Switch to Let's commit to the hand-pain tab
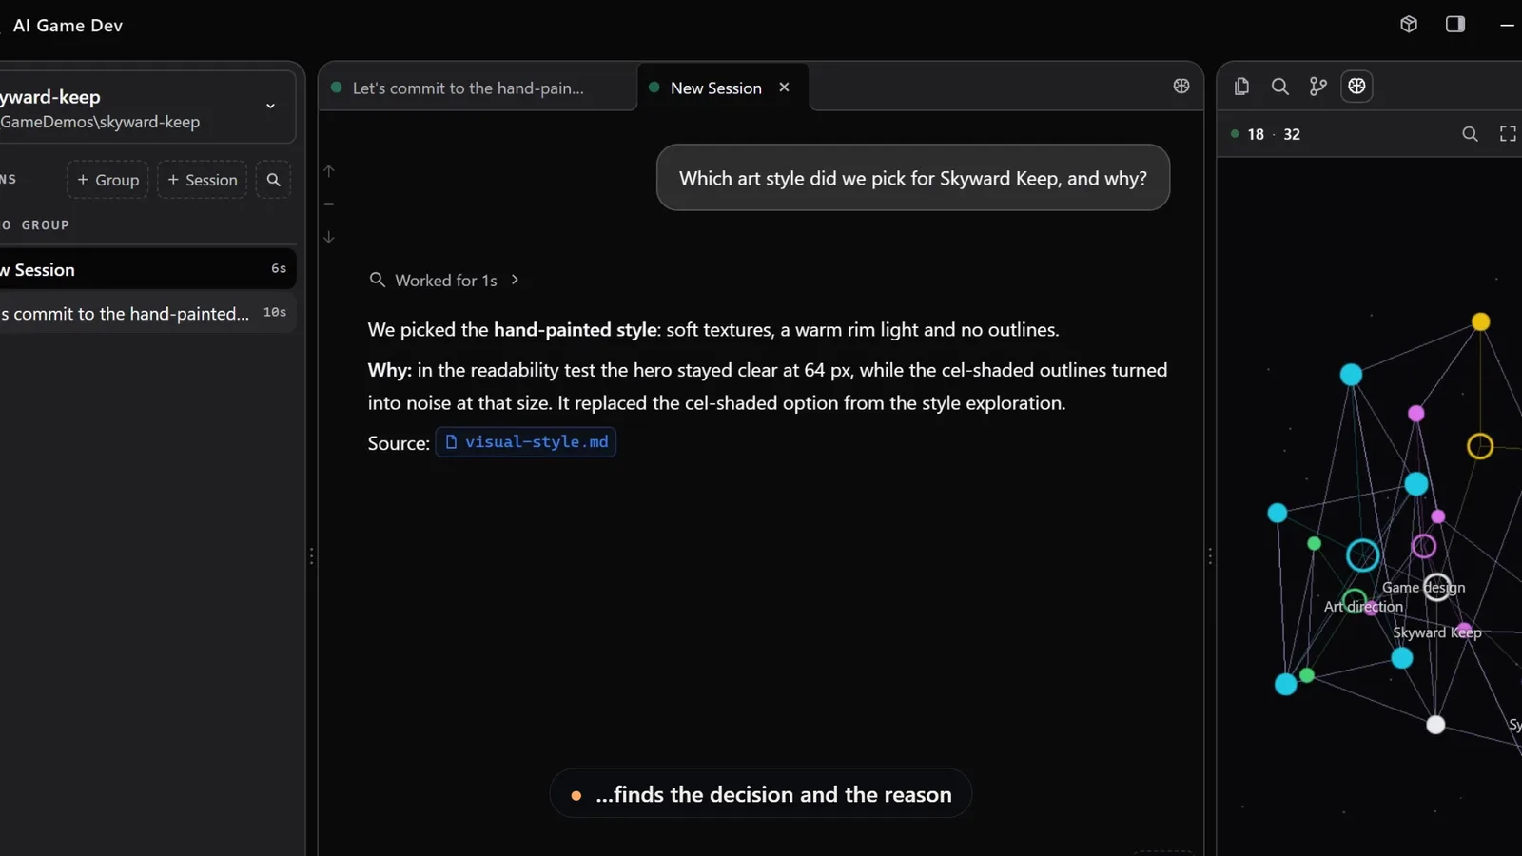 point(478,88)
